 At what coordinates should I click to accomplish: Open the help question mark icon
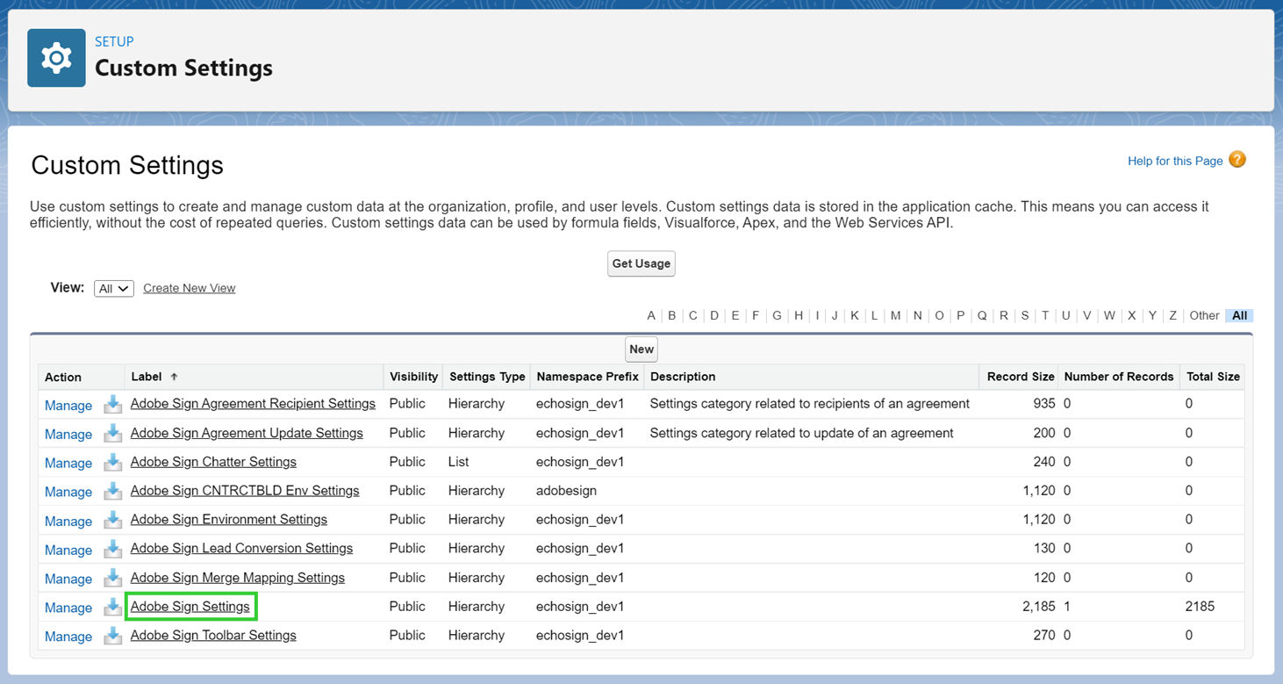(1237, 160)
